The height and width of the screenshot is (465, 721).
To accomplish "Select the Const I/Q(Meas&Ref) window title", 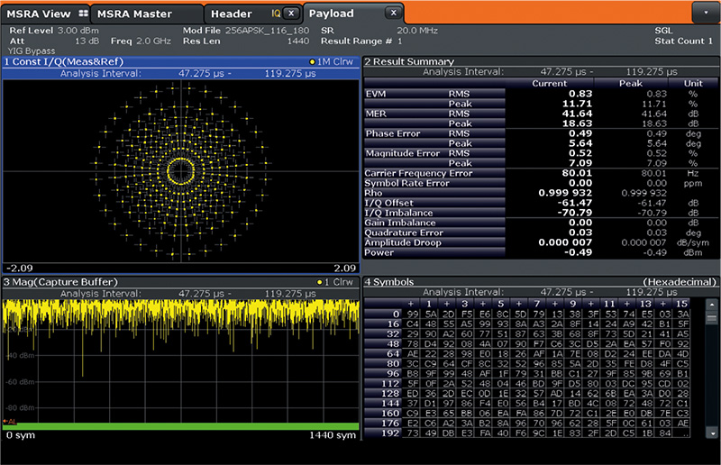I will [63, 61].
